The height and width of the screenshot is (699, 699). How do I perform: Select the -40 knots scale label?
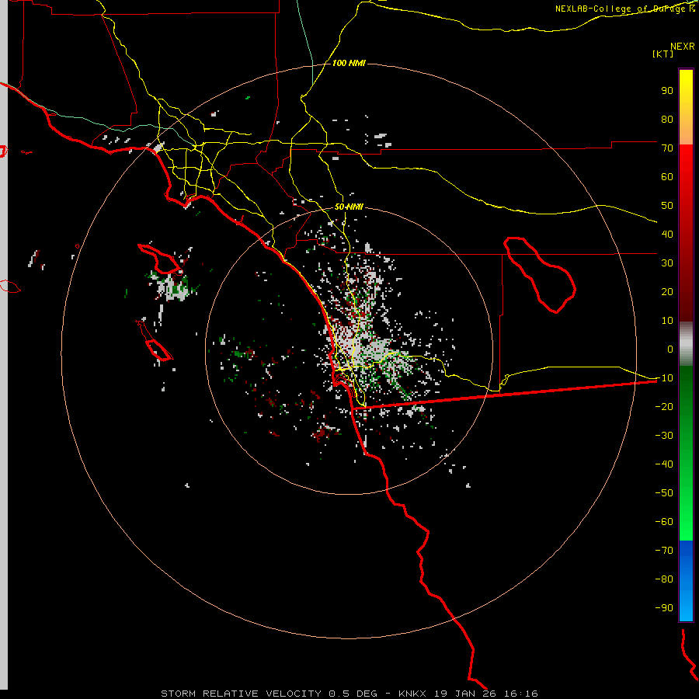pos(664,464)
